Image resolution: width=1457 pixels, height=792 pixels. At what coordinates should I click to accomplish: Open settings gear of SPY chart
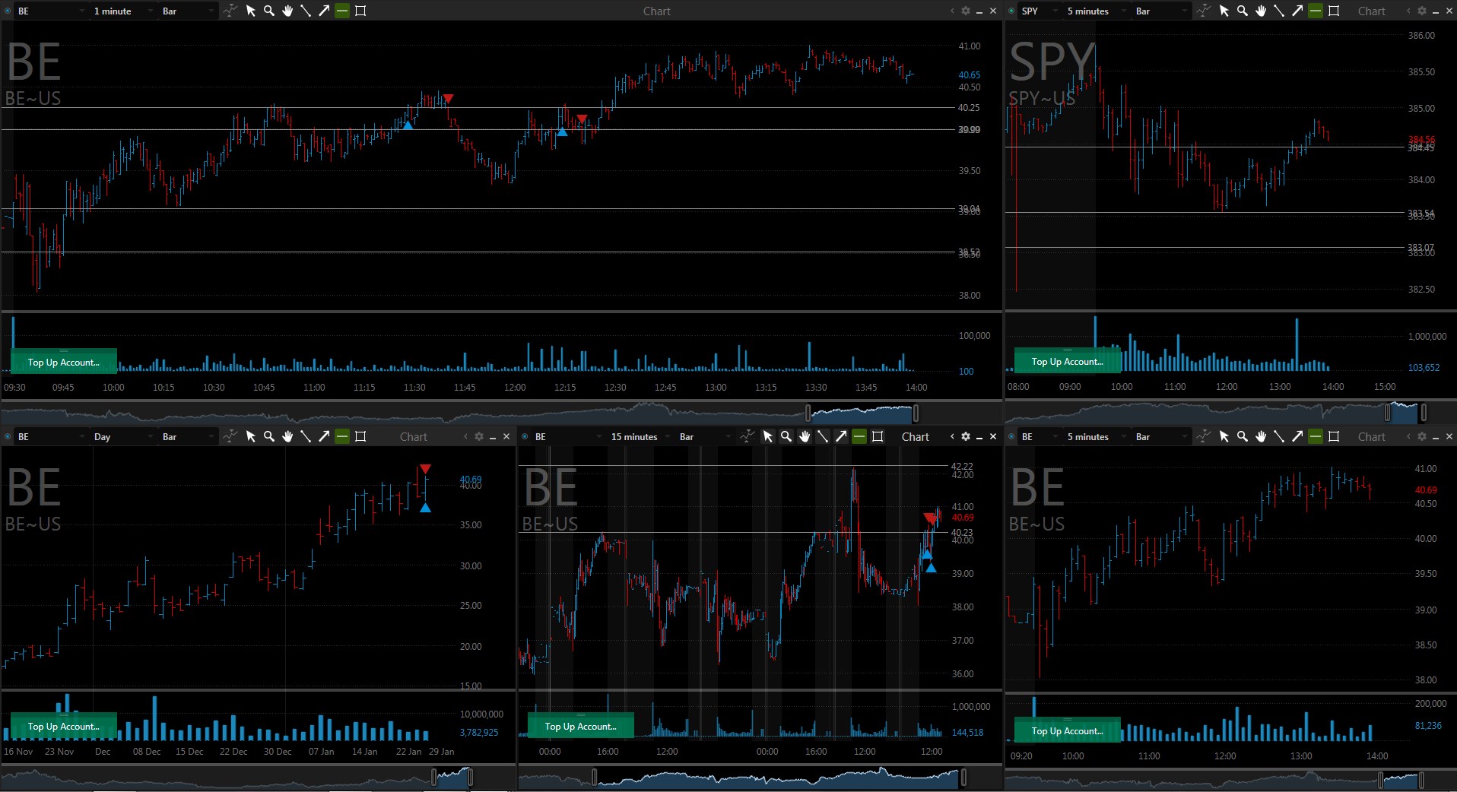pyautogui.click(x=1422, y=11)
